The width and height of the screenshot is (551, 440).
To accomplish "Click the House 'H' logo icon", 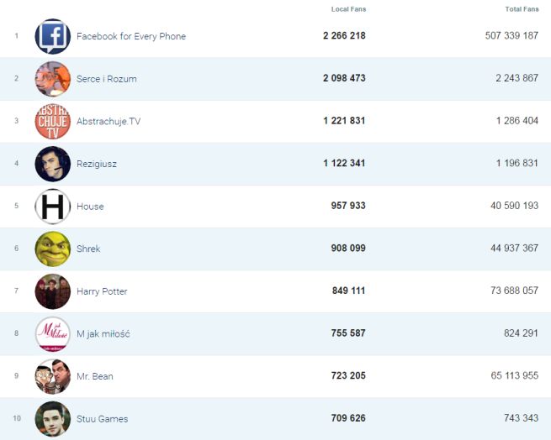I will point(52,207).
